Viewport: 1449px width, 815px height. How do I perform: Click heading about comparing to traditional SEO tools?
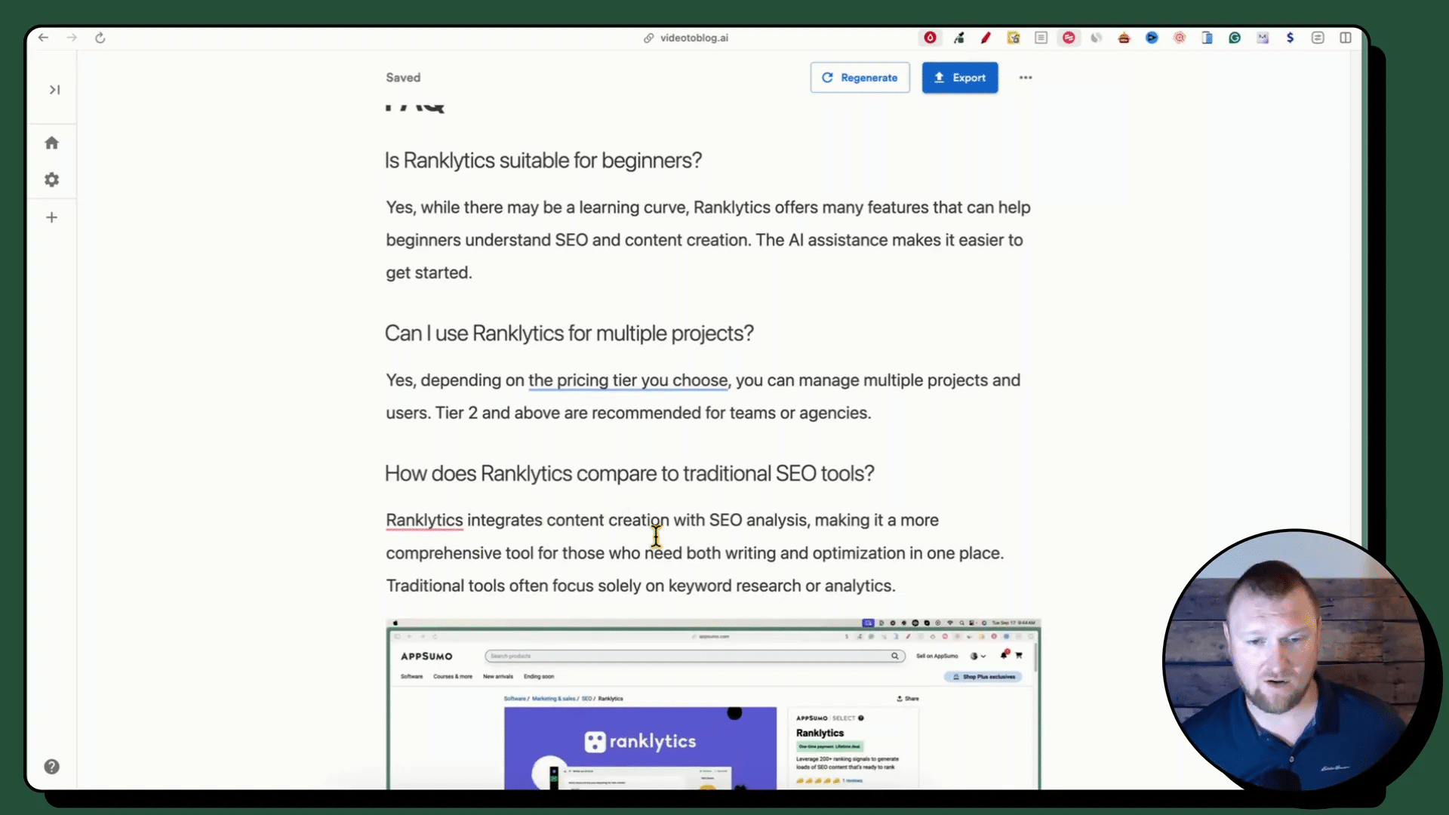tap(629, 474)
